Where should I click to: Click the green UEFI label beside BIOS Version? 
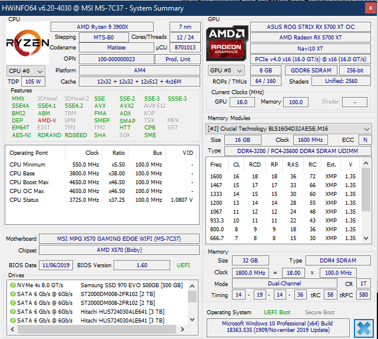[183, 265]
